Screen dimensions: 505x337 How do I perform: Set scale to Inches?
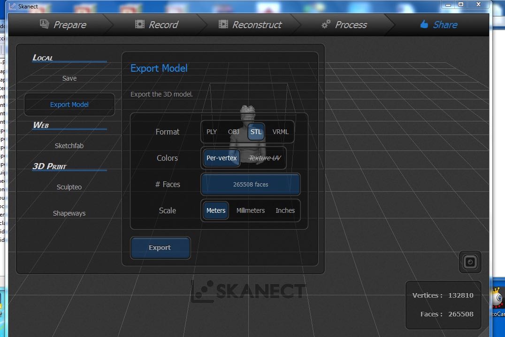coord(285,210)
